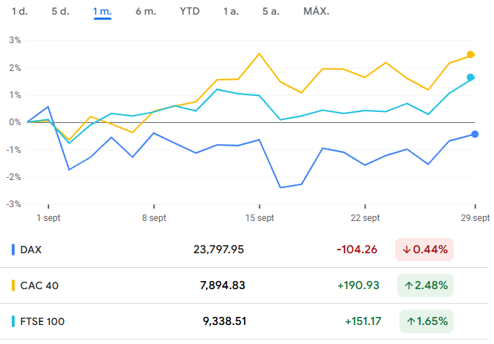
Task: Click the 15 sept axis label
Action: 259,218
